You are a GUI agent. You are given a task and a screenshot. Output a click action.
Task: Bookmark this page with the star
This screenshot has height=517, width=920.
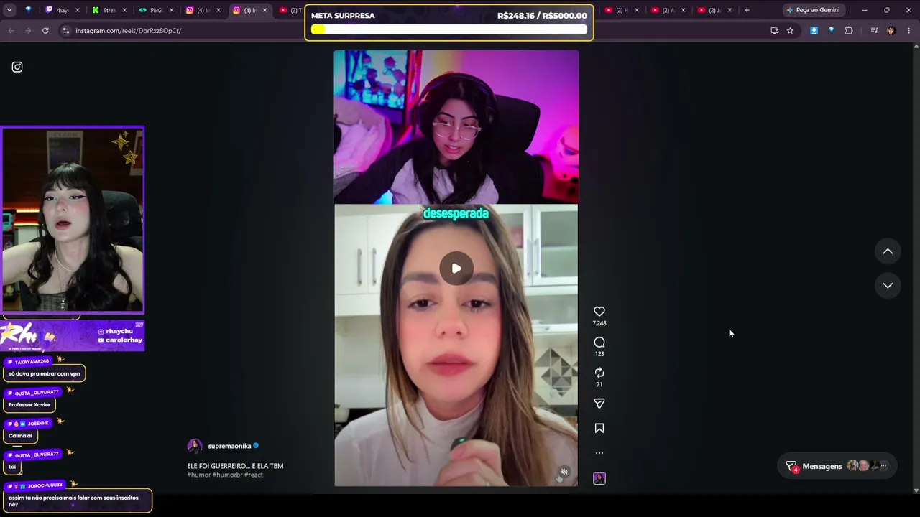(x=790, y=31)
